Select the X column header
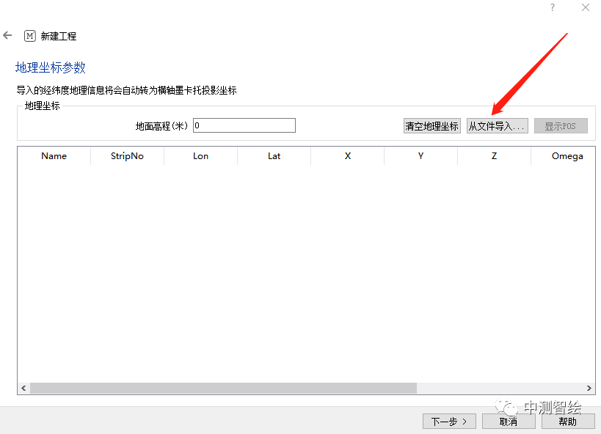This screenshot has height=434, width=601. coord(347,156)
